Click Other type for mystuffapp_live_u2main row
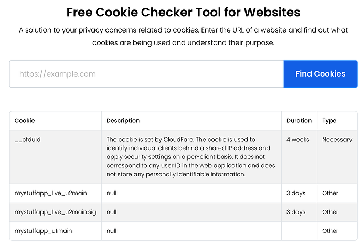362x245 pixels. (330, 193)
